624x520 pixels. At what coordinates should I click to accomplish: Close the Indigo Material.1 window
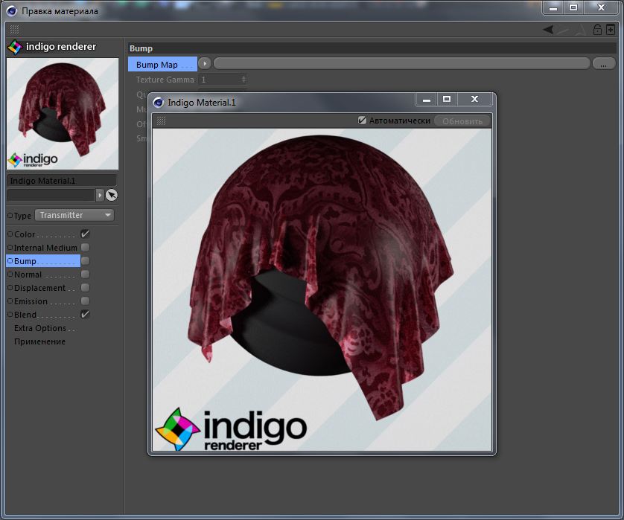[x=474, y=100]
